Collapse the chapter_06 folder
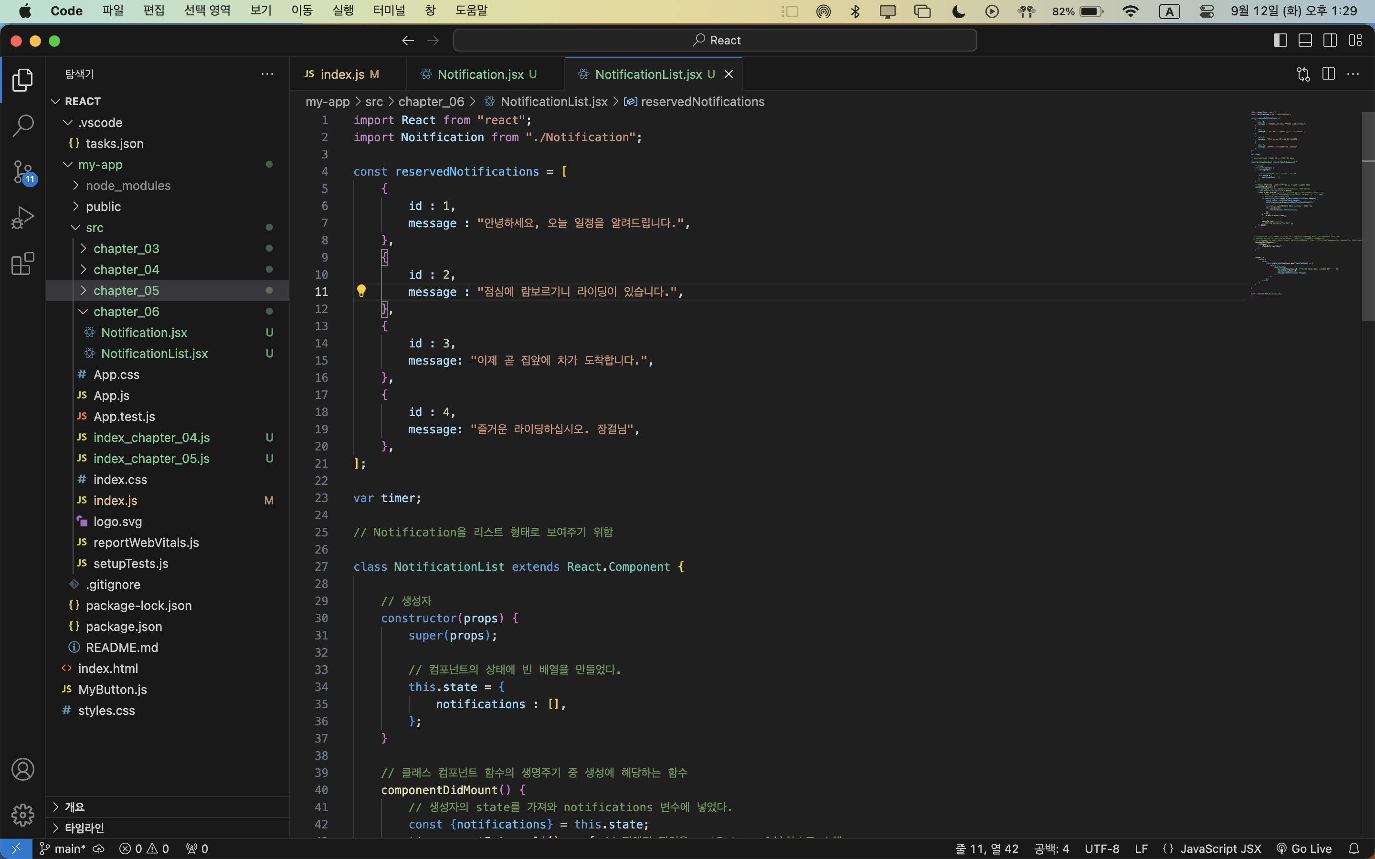1375x859 pixels. 126,311
